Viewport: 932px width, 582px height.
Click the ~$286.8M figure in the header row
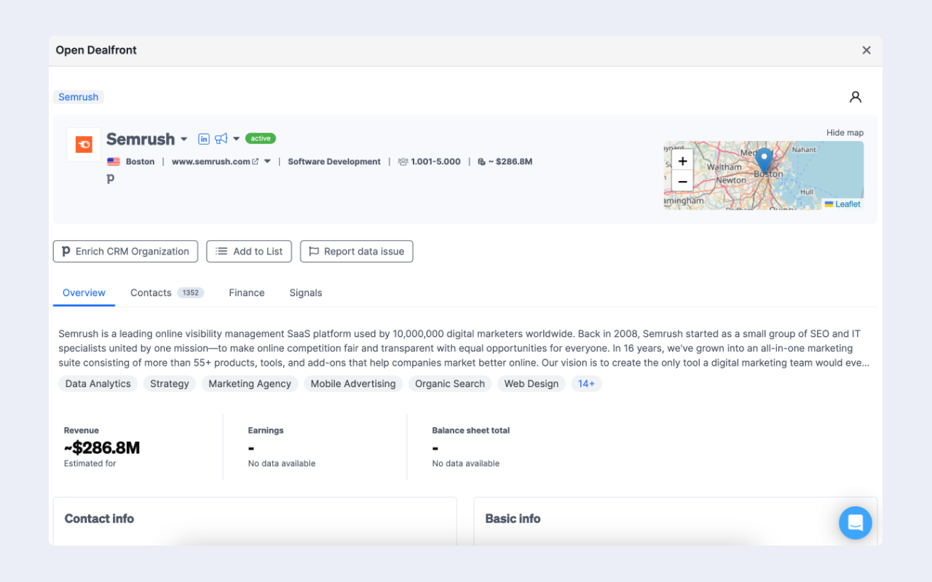(510, 162)
